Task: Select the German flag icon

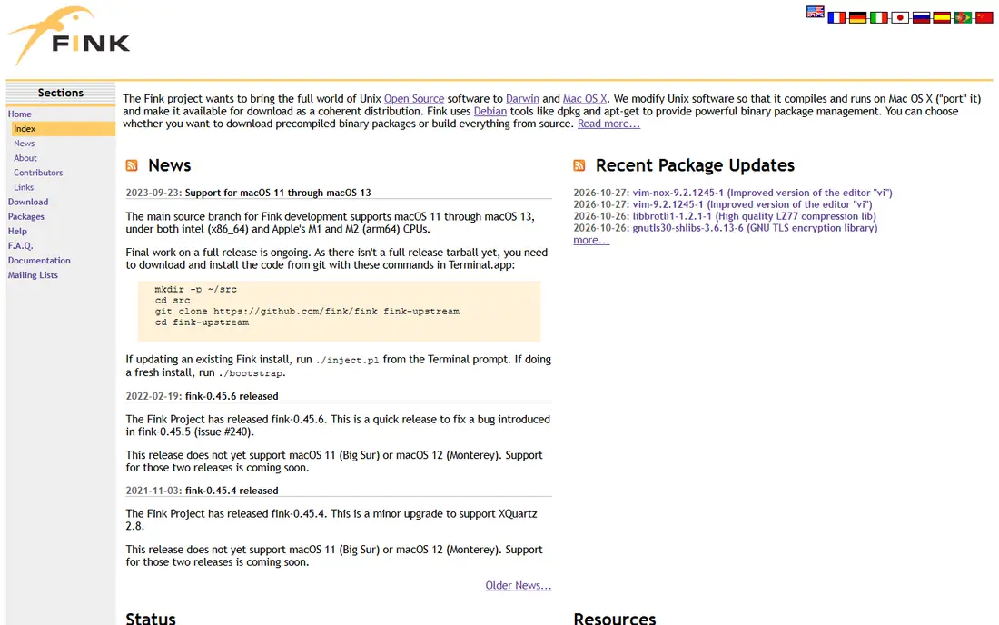Action: coord(857,18)
